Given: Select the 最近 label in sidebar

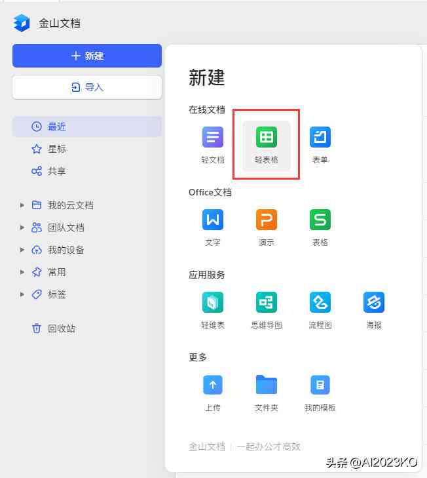Looking at the screenshot, I should click(x=56, y=127).
